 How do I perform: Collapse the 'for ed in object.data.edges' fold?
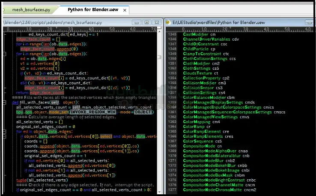4,131
